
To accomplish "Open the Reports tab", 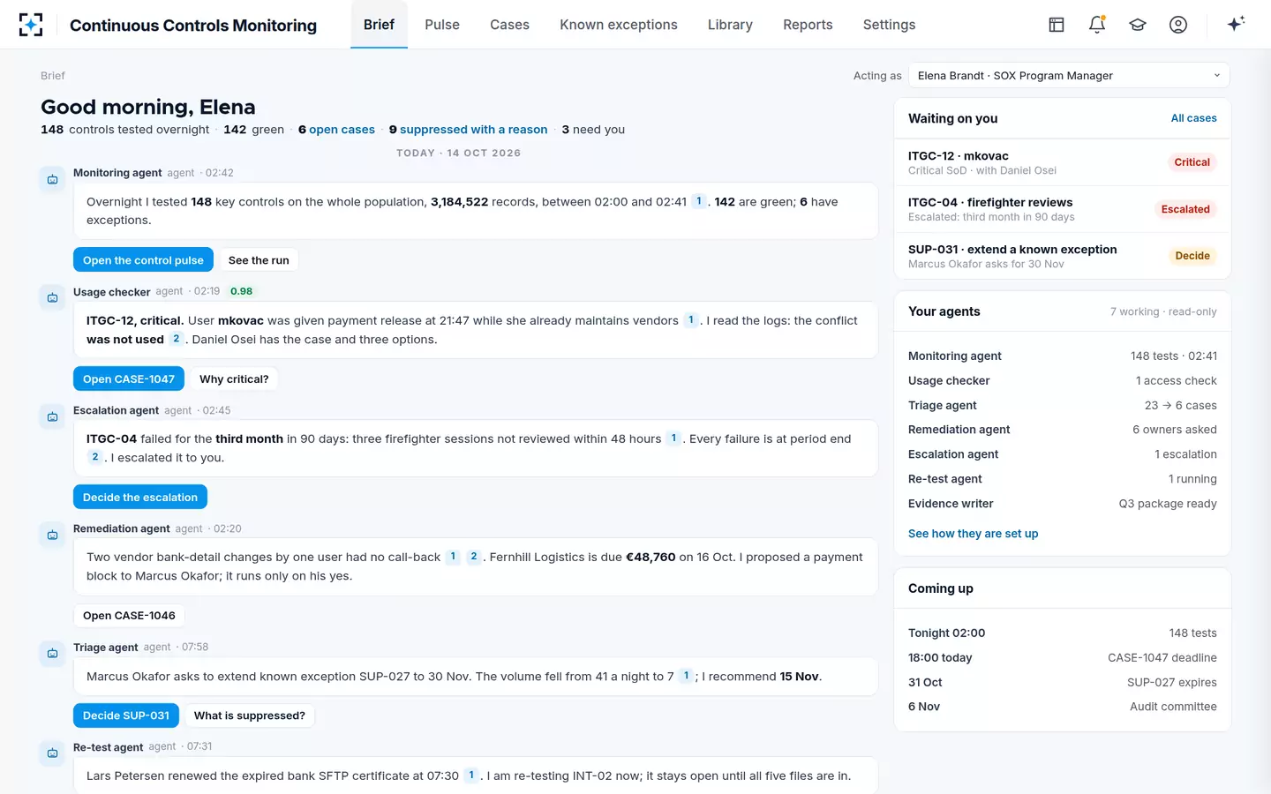I will click(808, 25).
